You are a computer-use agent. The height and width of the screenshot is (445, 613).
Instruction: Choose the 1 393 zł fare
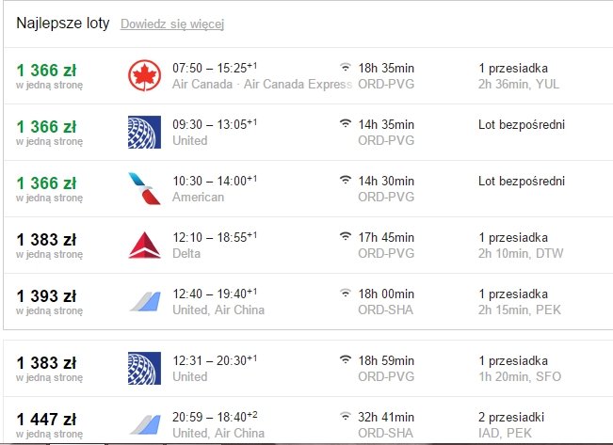pyautogui.click(x=46, y=296)
